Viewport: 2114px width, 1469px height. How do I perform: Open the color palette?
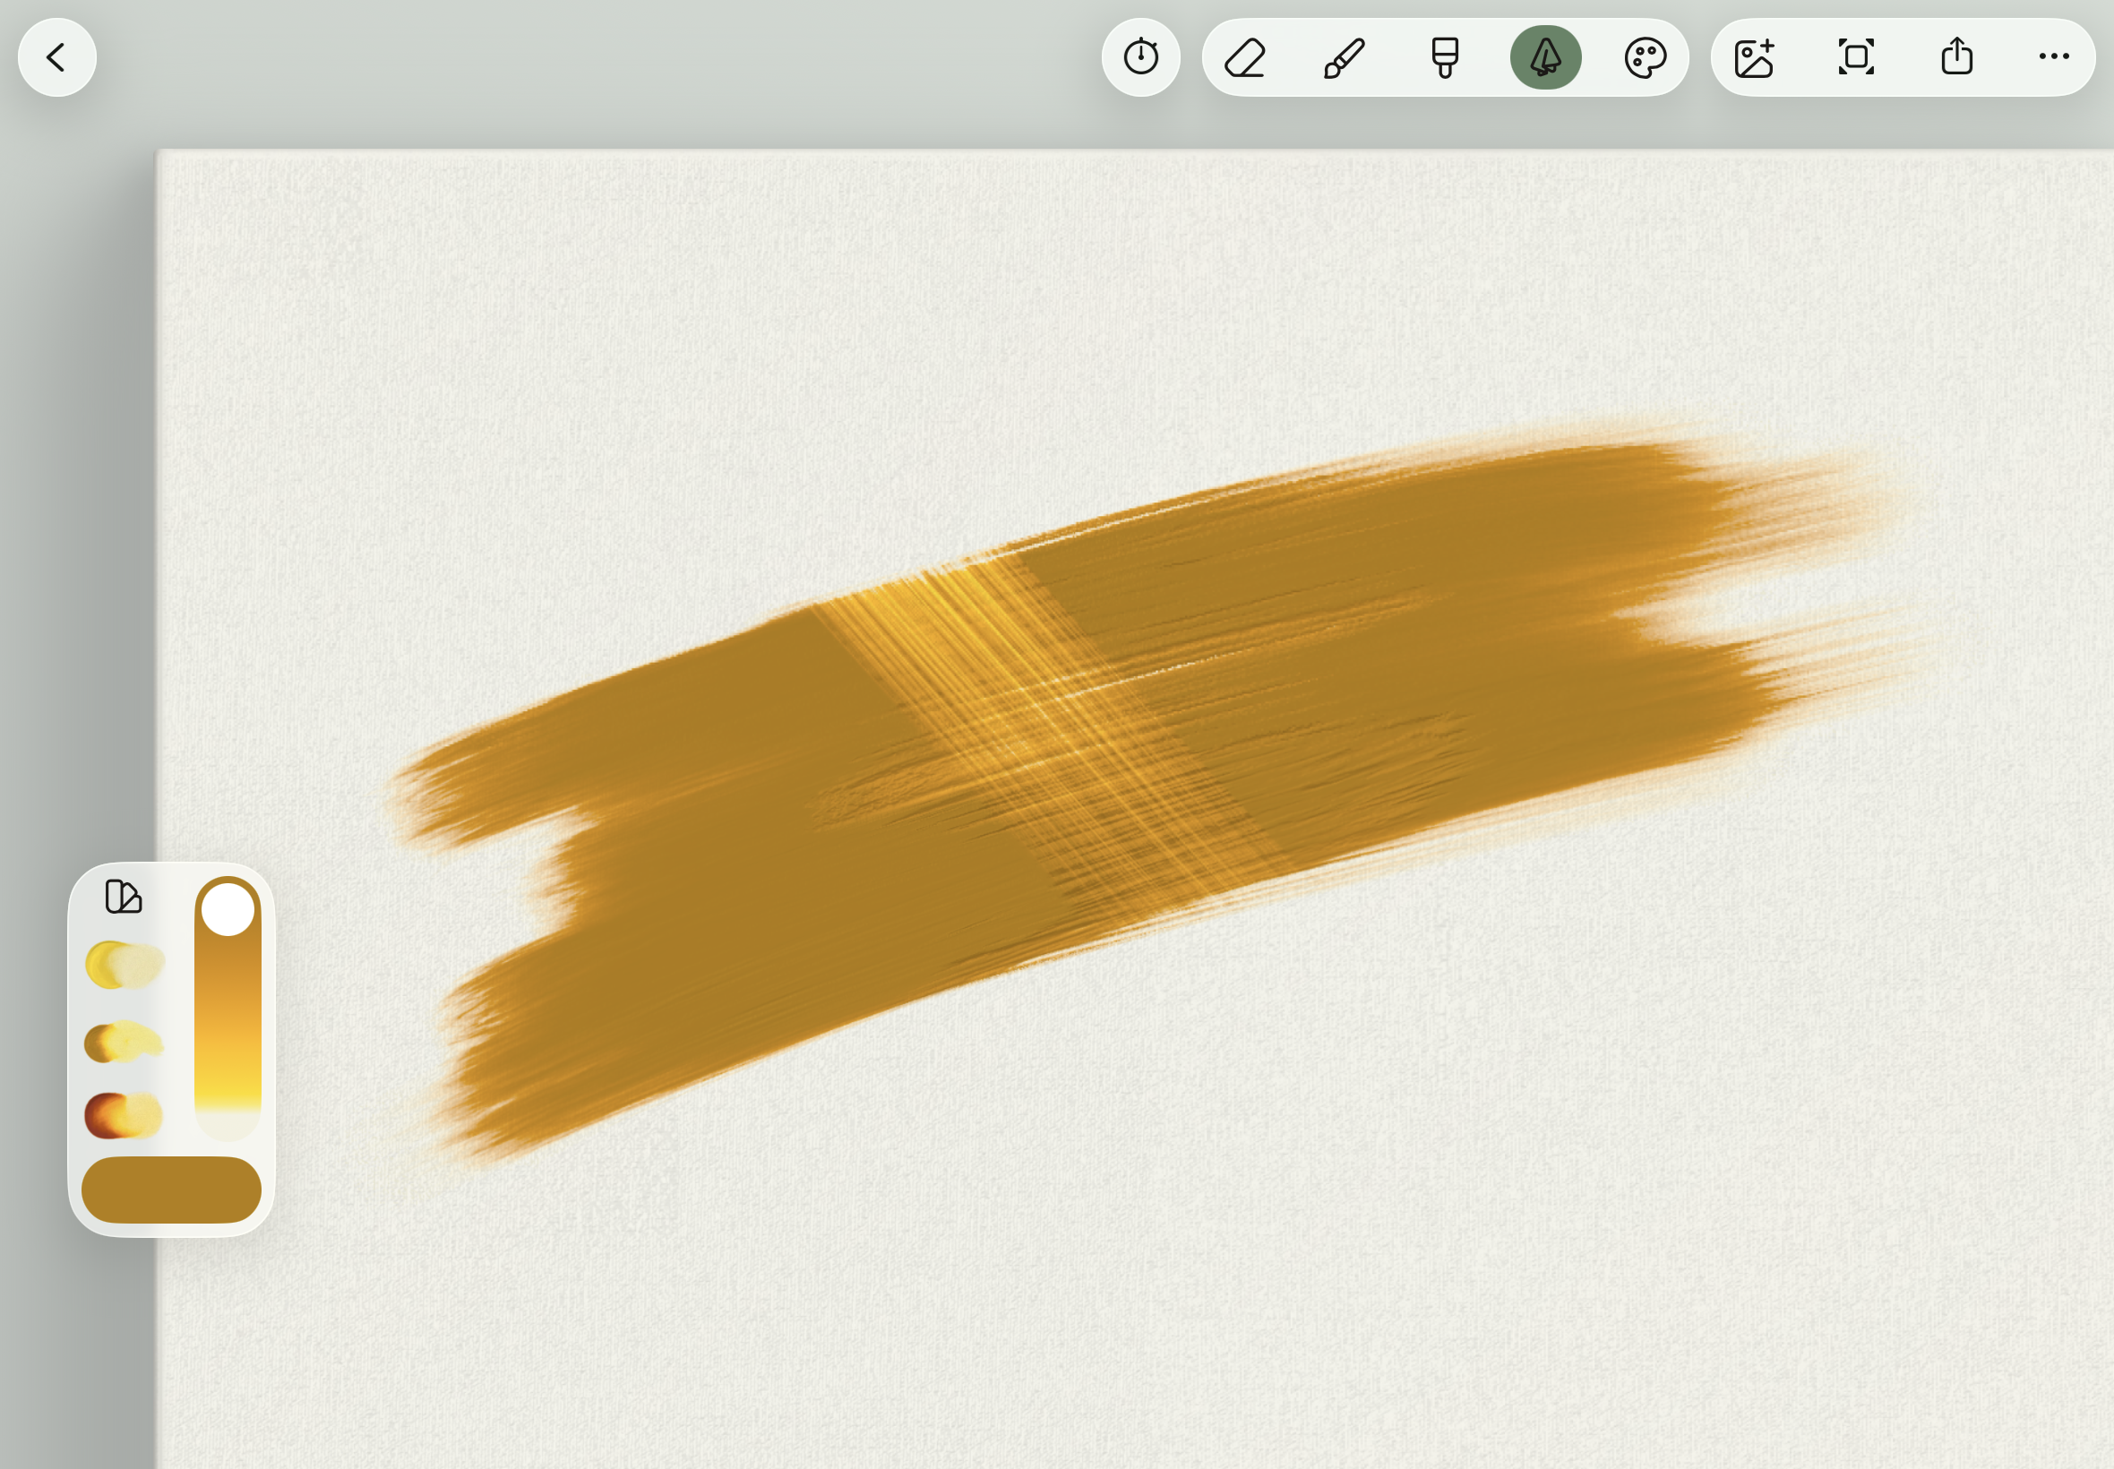[x=1645, y=58]
